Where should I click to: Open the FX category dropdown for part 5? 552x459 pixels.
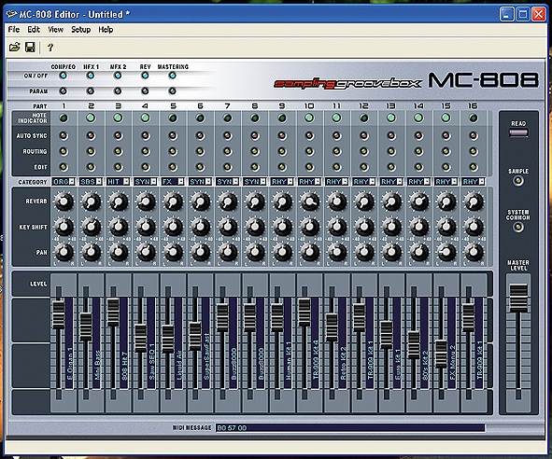(x=173, y=182)
